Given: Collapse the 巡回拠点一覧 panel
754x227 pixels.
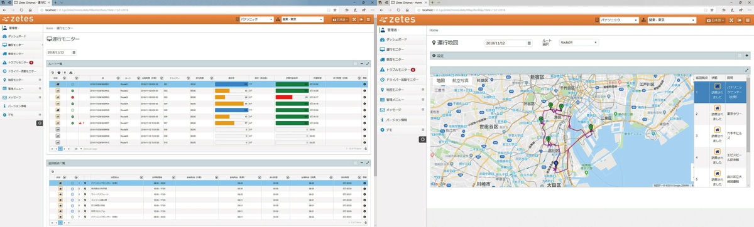Looking at the screenshot, I should (x=362, y=163).
